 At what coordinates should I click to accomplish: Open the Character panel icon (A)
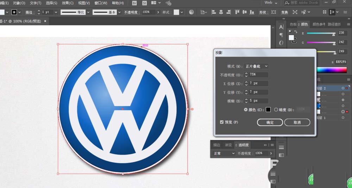click(281, 27)
